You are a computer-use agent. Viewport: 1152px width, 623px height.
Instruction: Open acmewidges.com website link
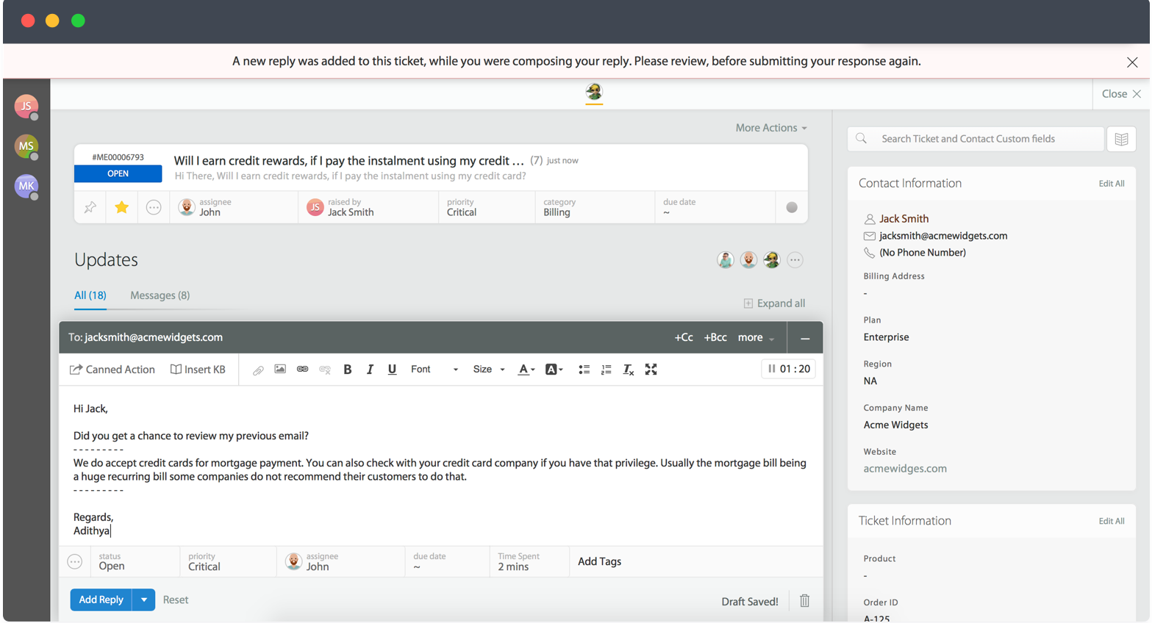pyautogui.click(x=905, y=469)
